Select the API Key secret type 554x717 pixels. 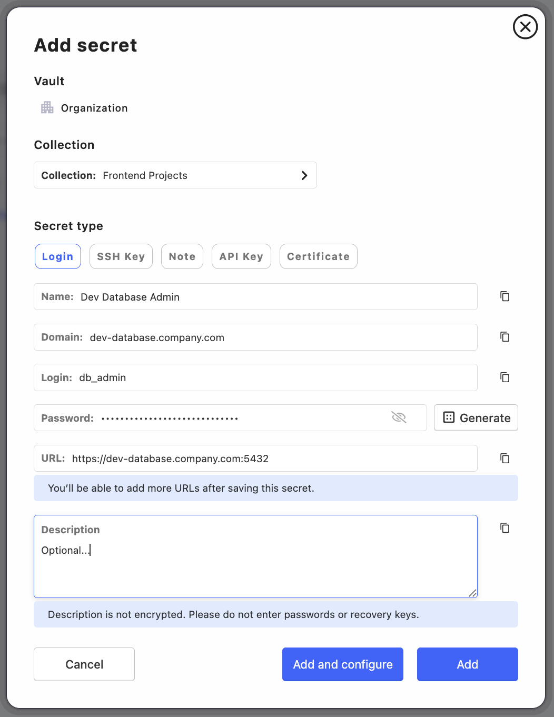[241, 256]
